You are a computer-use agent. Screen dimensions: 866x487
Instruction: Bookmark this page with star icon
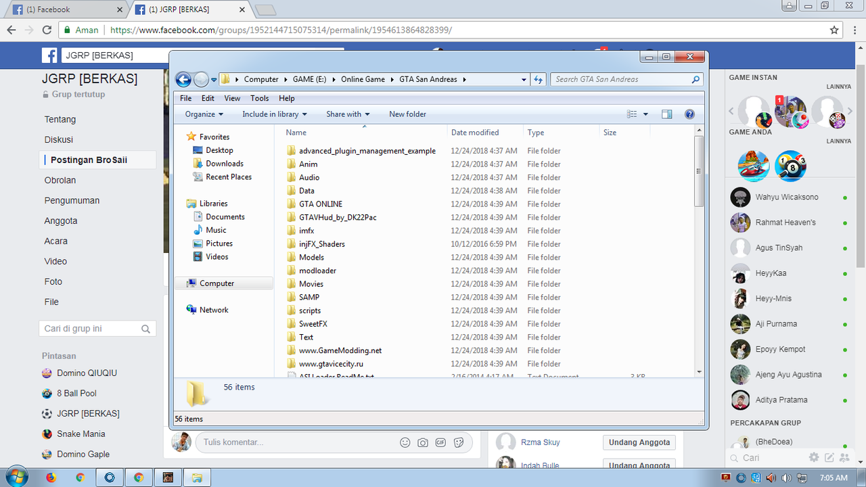tap(834, 30)
